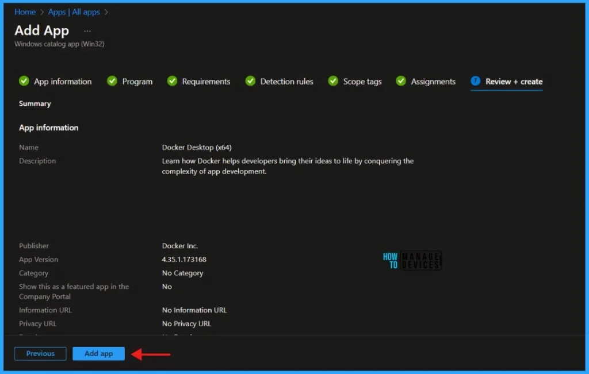This screenshot has height=374, width=589.
Task: Click the chevron after Home breadcrumb
Action: coord(41,13)
